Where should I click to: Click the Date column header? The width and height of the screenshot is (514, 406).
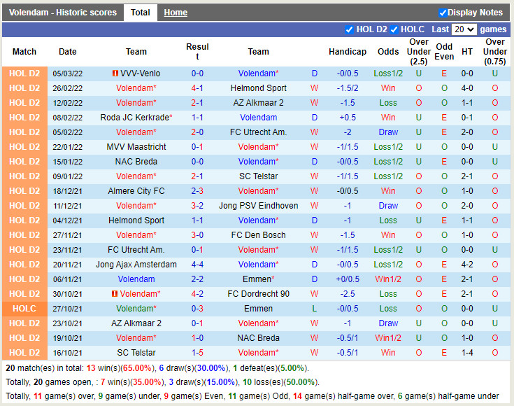pos(68,52)
